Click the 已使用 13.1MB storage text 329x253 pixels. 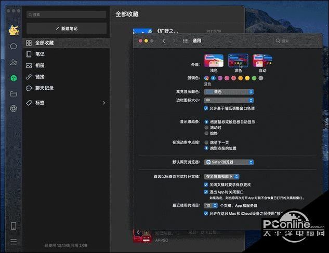(x=66, y=245)
